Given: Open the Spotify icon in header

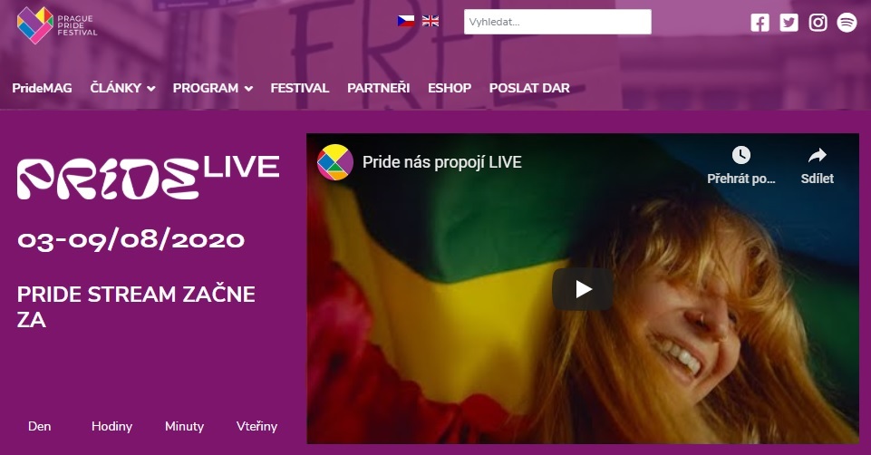Looking at the screenshot, I should coord(847,23).
